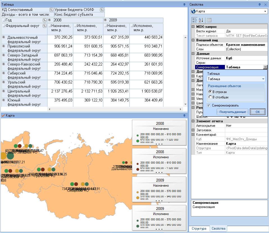Pin the Карта panel with the pushpin icon
Image resolution: width=269 pixels, height=233 pixels.
(x=184, y=116)
